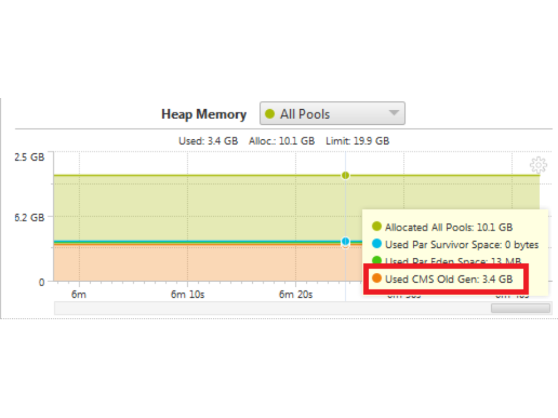The height and width of the screenshot is (418, 558).
Task: Click the Allocated All Pools tooltip entry
Action: click(x=449, y=227)
